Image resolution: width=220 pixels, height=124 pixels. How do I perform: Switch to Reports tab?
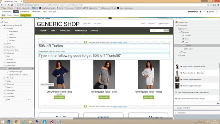coord(16,15)
